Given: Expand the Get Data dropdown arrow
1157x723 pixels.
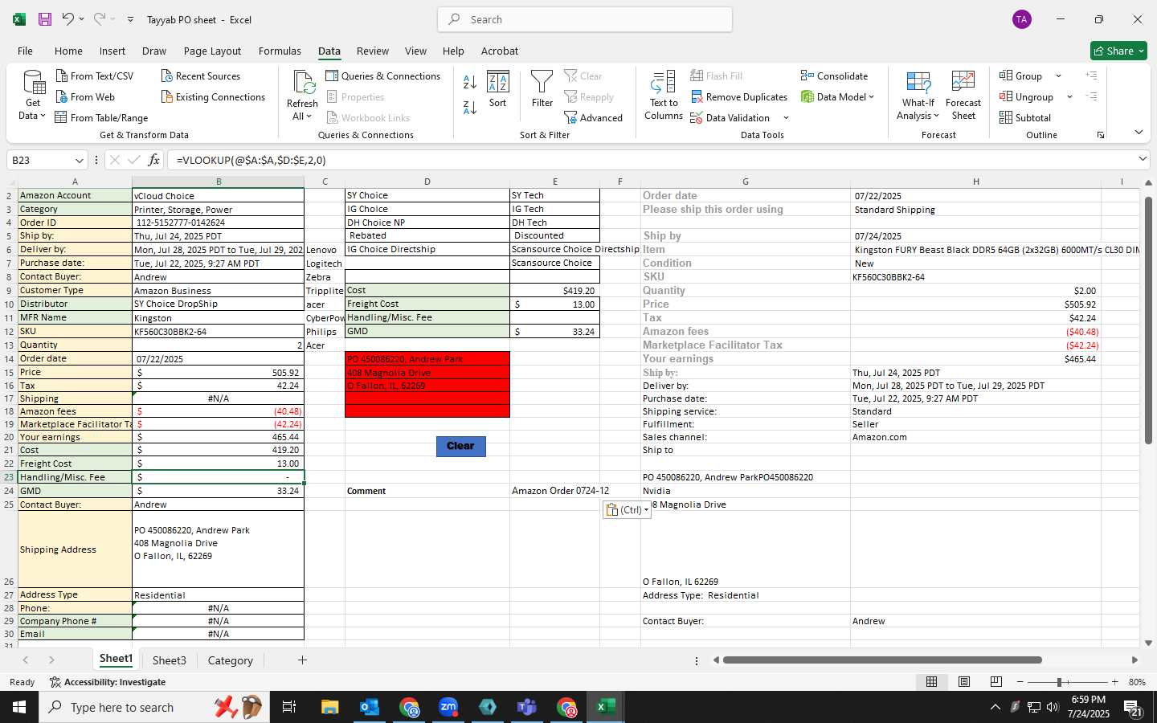Looking at the screenshot, I should [x=43, y=116].
